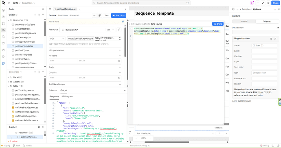The image size is (281, 148).
Task: Open the Sequences scope dropdown in code list
Action: pos(15,72)
